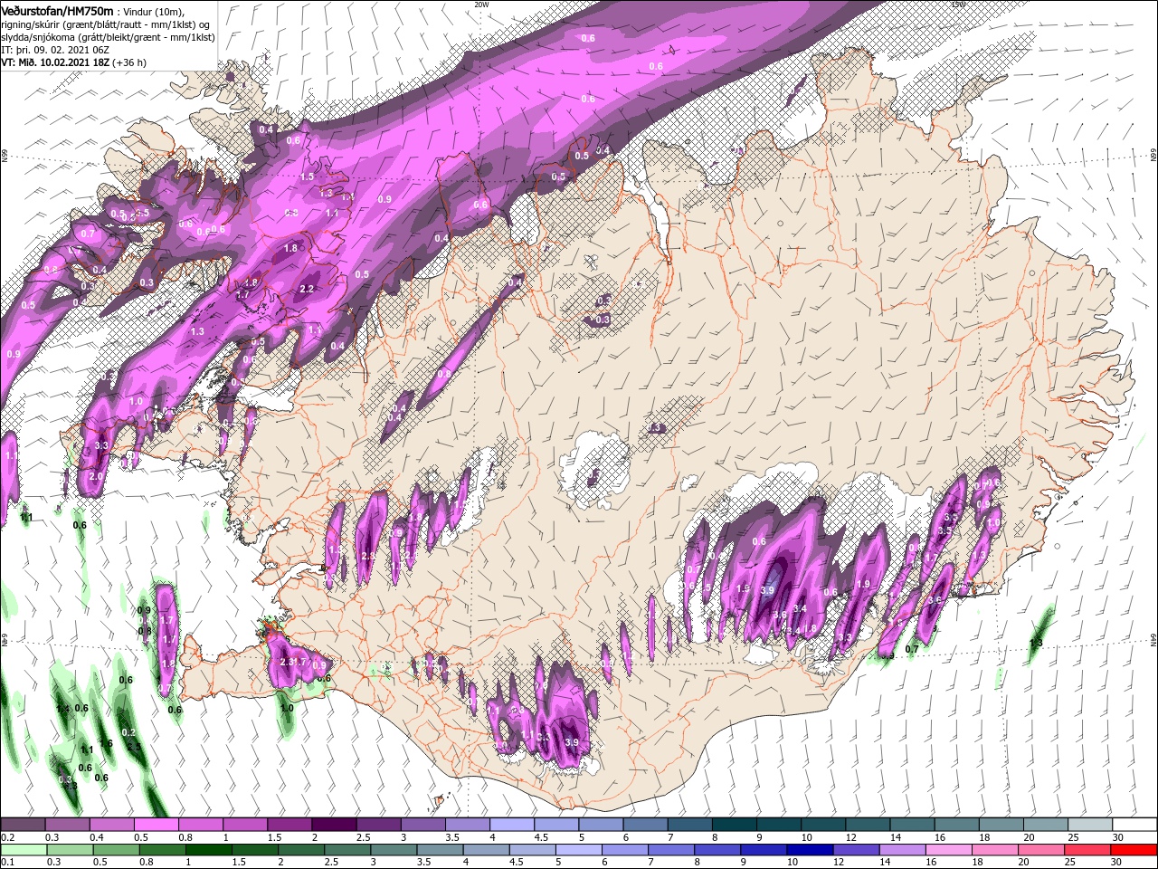Click the '15W' longitude label on the top edge
This screenshot has height=869, width=1158.
pyautogui.click(x=958, y=4)
